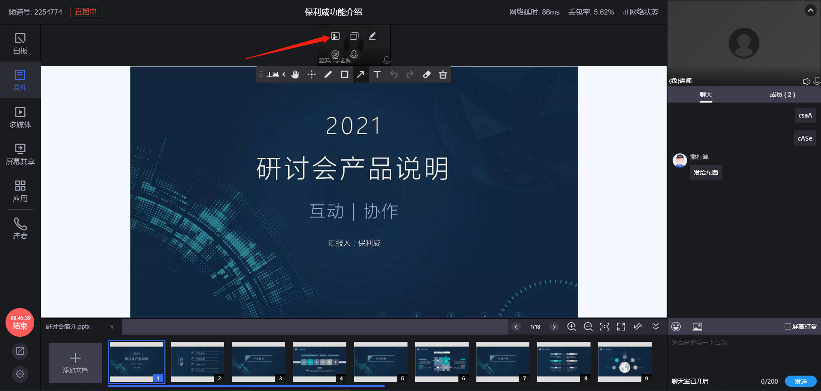Click into the chat message input field
The width and height of the screenshot is (821, 391).
[x=744, y=355]
